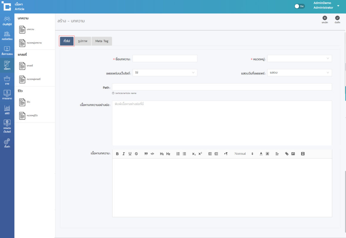Open the ตั้งค่า settings gear in sidebar
This screenshot has height=238, width=346.
(7, 143)
